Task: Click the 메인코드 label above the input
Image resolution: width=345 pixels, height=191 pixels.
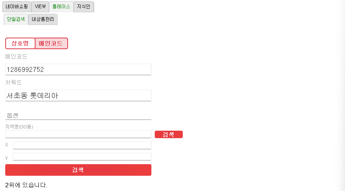Action: point(16,57)
